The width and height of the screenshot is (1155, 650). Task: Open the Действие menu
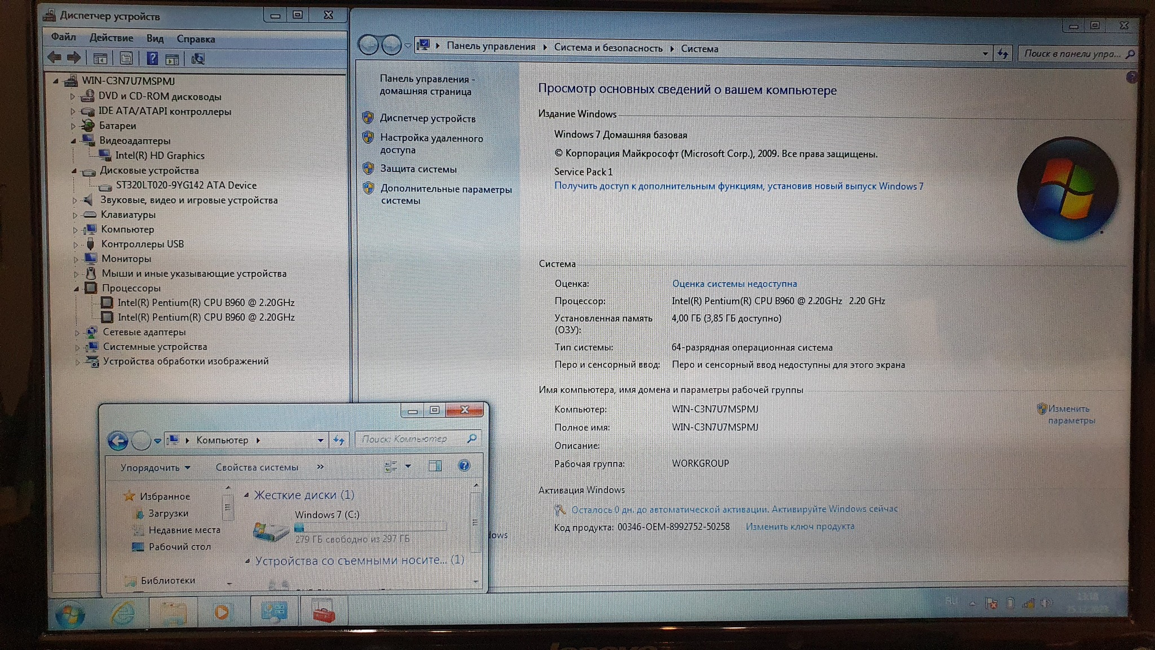[111, 38]
